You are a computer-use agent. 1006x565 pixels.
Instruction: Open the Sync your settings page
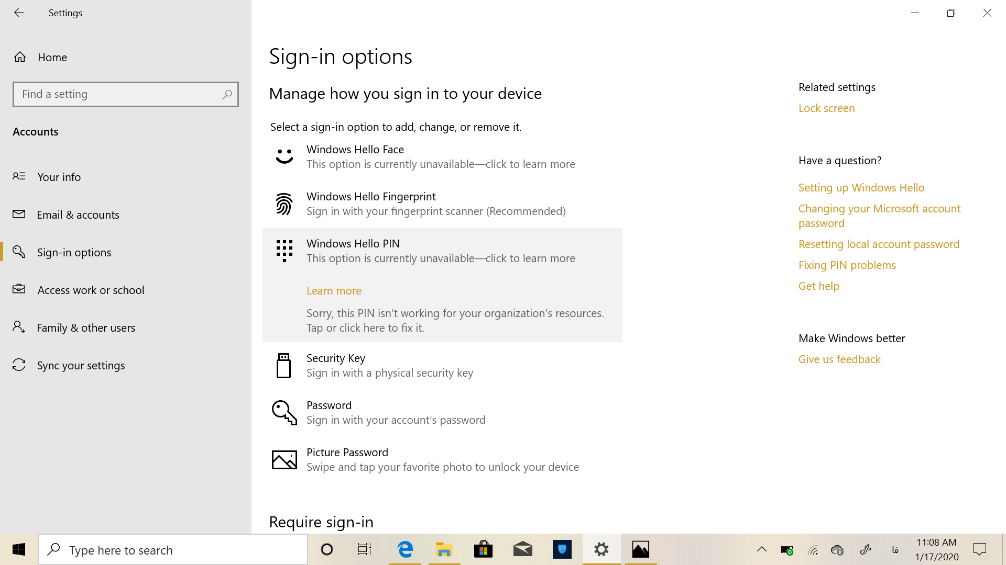click(x=81, y=365)
